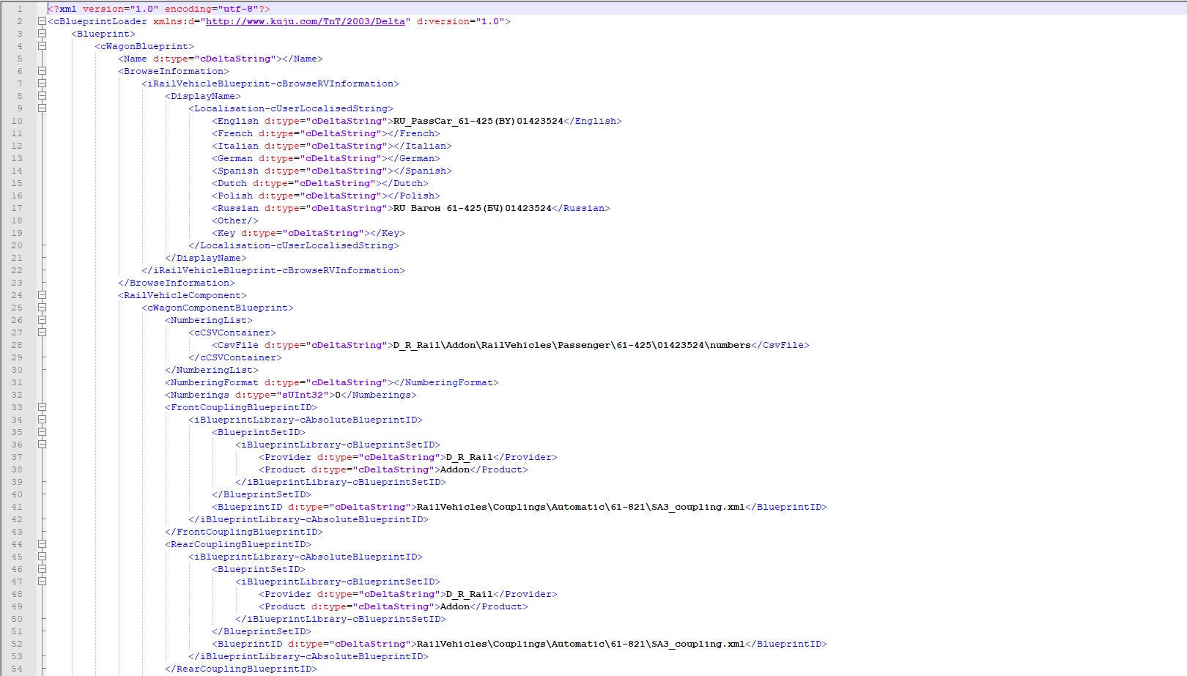
Task: Collapse the BlueprintSetID fold on line 46
Action: [x=42, y=569]
